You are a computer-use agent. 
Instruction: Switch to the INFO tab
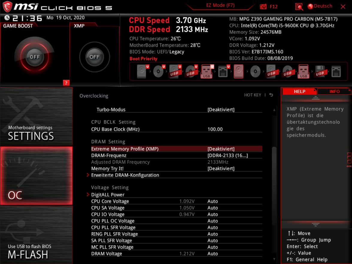pyautogui.click(x=334, y=91)
